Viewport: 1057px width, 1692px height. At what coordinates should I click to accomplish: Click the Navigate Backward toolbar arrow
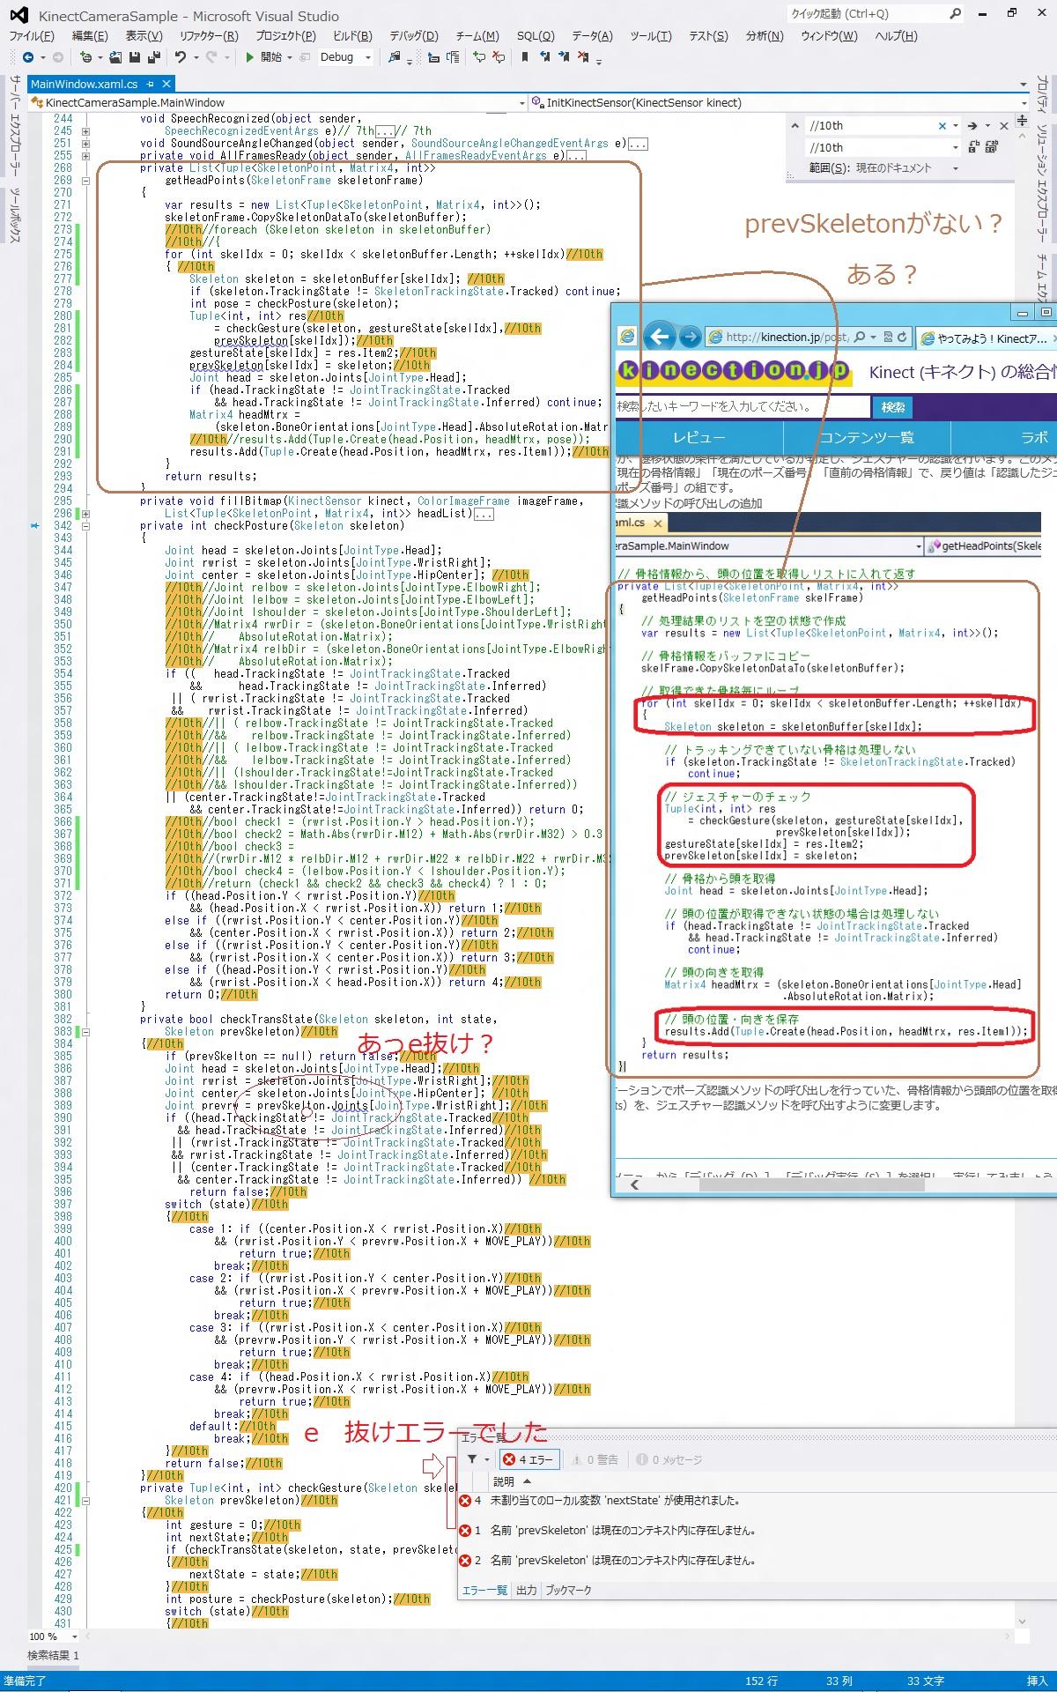tap(28, 57)
